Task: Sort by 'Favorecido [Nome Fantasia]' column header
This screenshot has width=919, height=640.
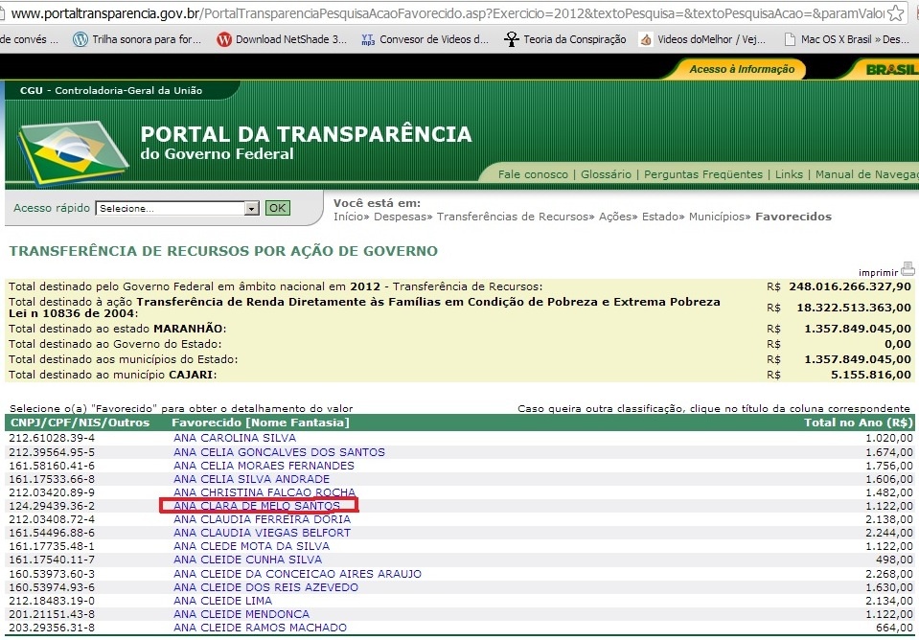Action: (x=260, y=423)
